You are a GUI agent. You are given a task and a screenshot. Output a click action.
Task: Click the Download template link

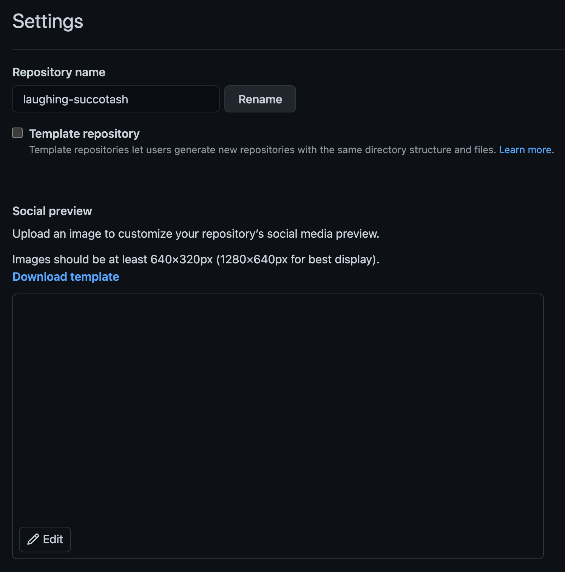coord(66,277)
